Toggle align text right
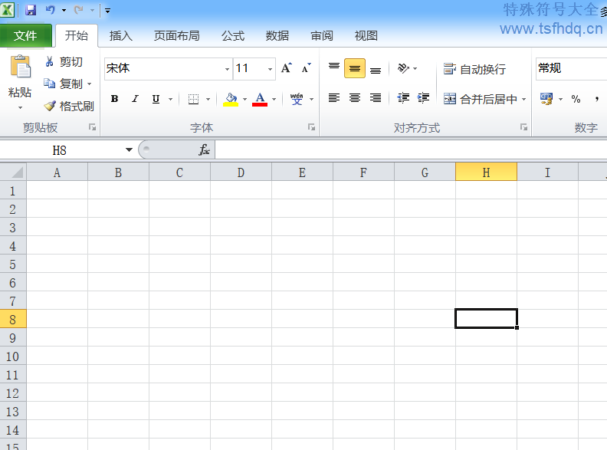This screenshot has width=607, height=450. [x=376, y=98]
